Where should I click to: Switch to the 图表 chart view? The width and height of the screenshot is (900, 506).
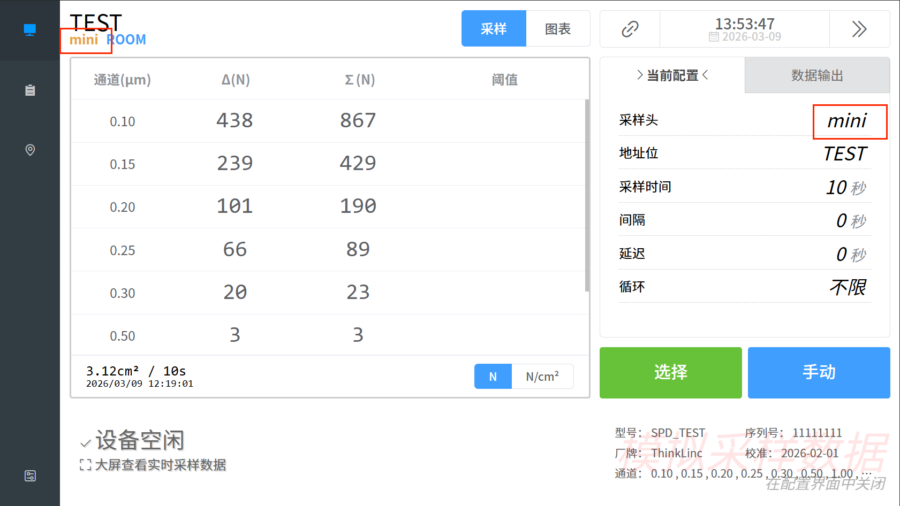click(x=558, y=29)
